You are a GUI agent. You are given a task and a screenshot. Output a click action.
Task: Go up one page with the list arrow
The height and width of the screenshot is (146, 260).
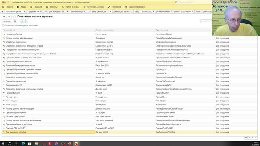pos(249,138)
